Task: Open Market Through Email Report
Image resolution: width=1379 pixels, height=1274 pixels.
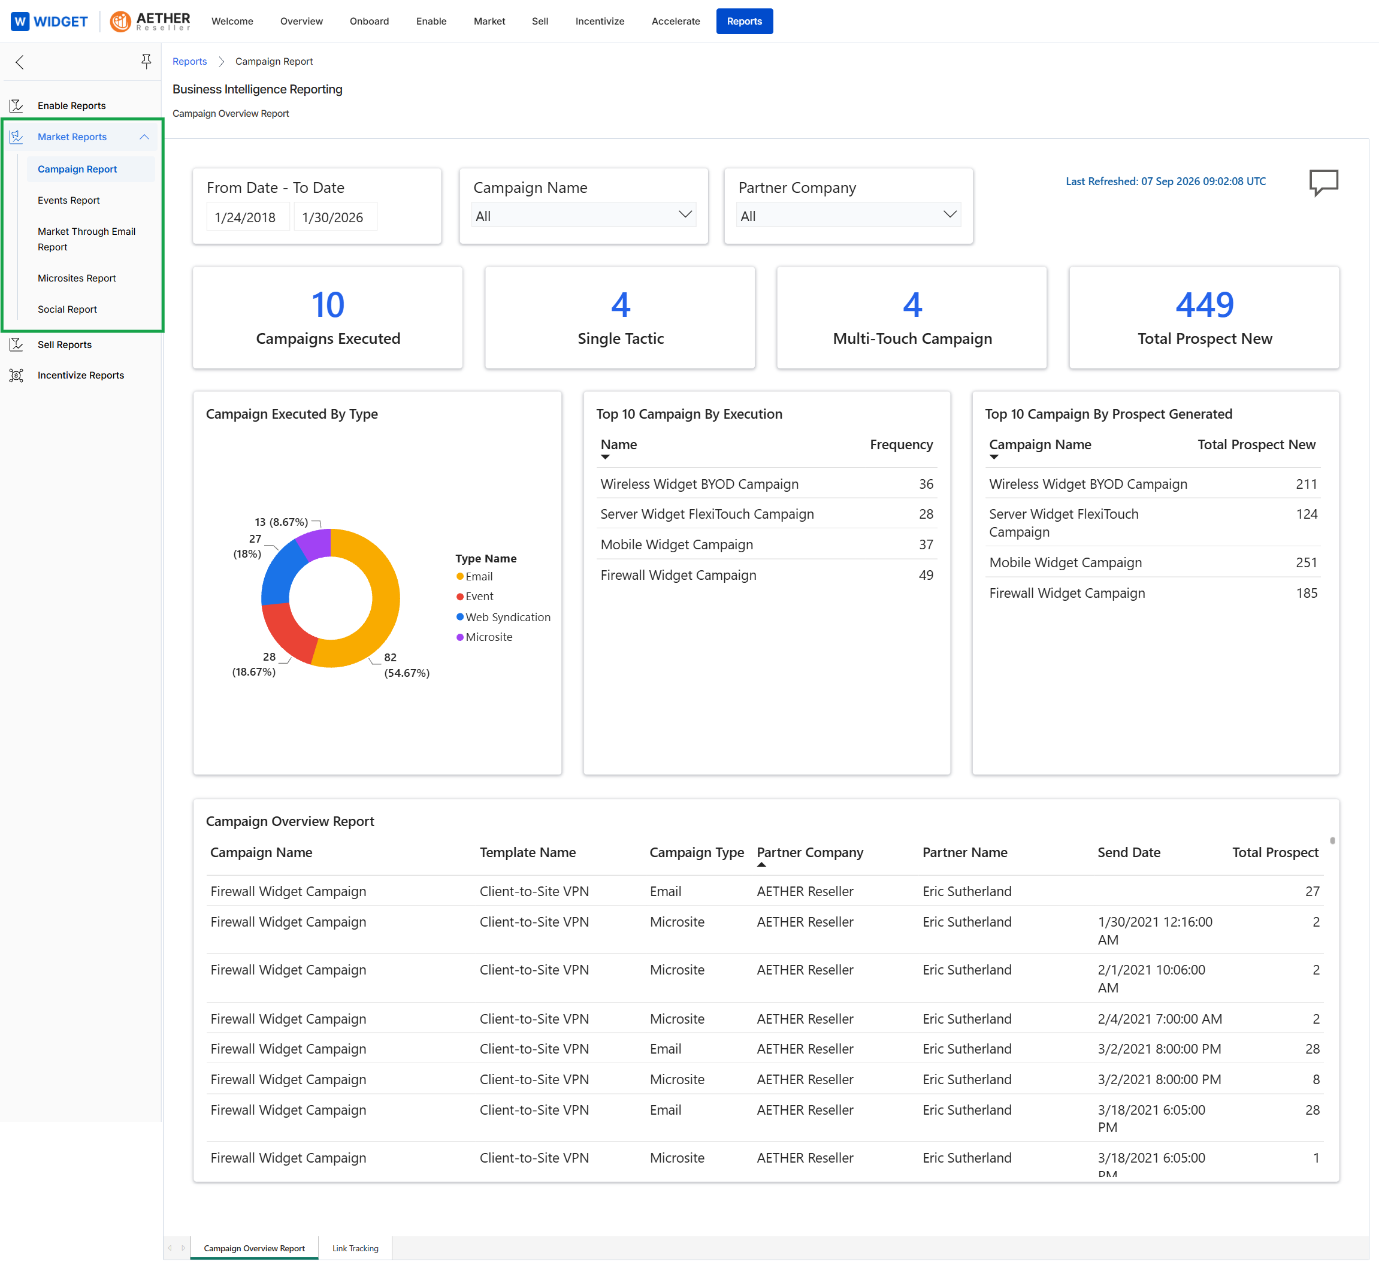Action: [x=86, y=239]
